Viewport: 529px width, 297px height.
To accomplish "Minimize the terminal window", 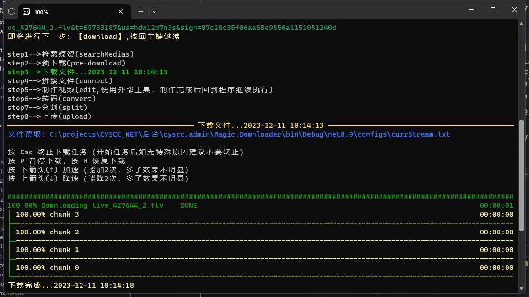I will (471, 10).
